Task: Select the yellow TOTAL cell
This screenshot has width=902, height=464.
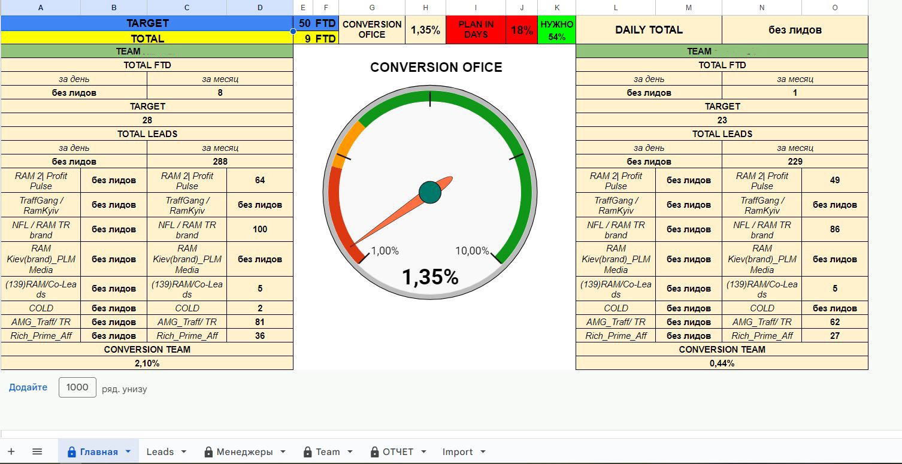Action: coord(147,38)
